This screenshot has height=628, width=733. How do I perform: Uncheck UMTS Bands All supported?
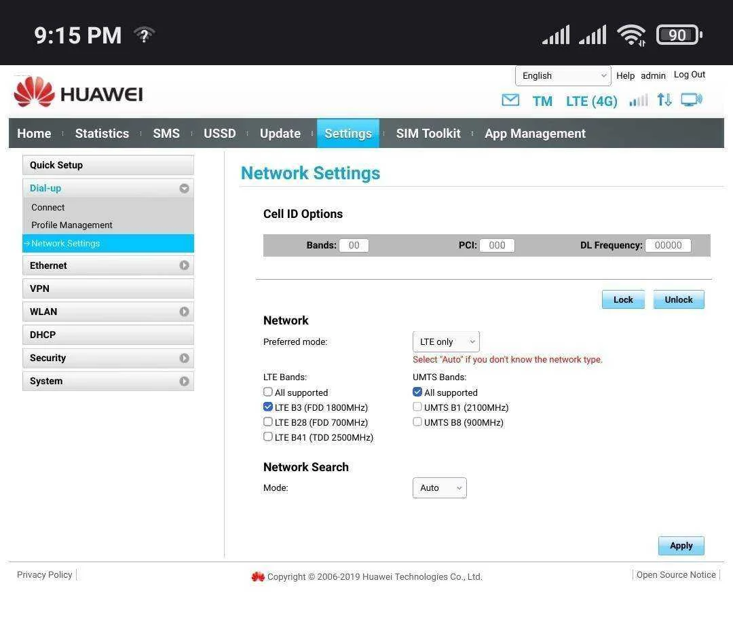click(417, 392)
